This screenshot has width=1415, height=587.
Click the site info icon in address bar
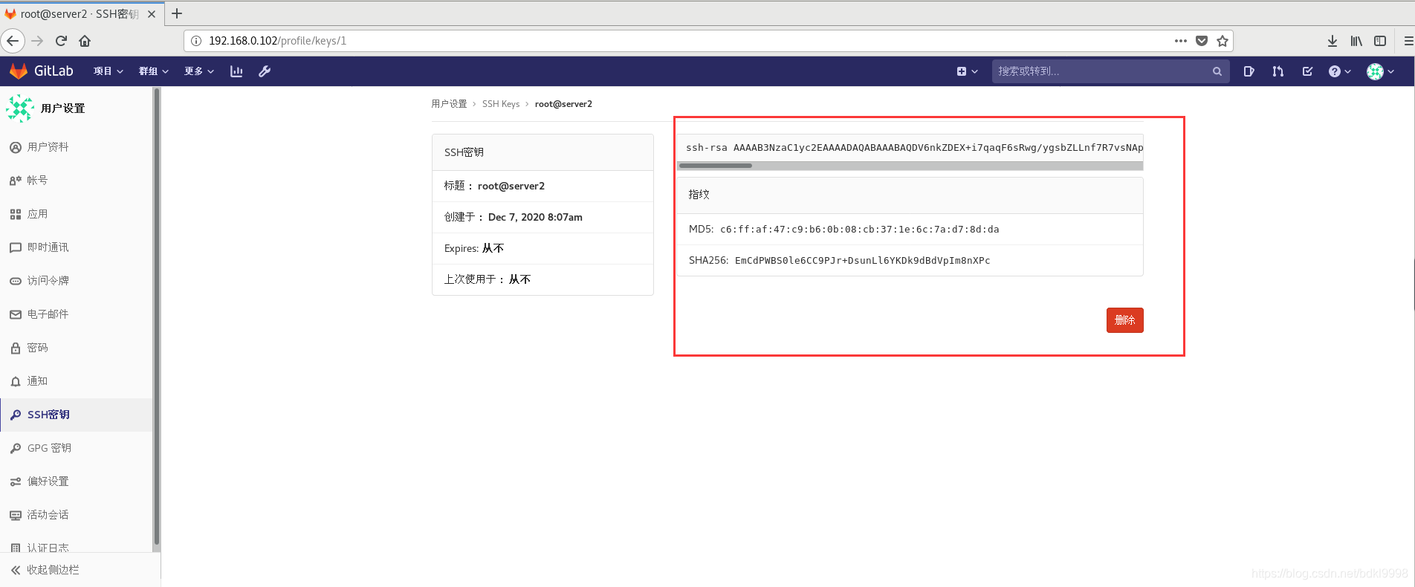coord(196,41)
